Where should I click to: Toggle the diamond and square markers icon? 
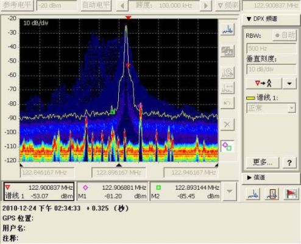tap(227, 146)
